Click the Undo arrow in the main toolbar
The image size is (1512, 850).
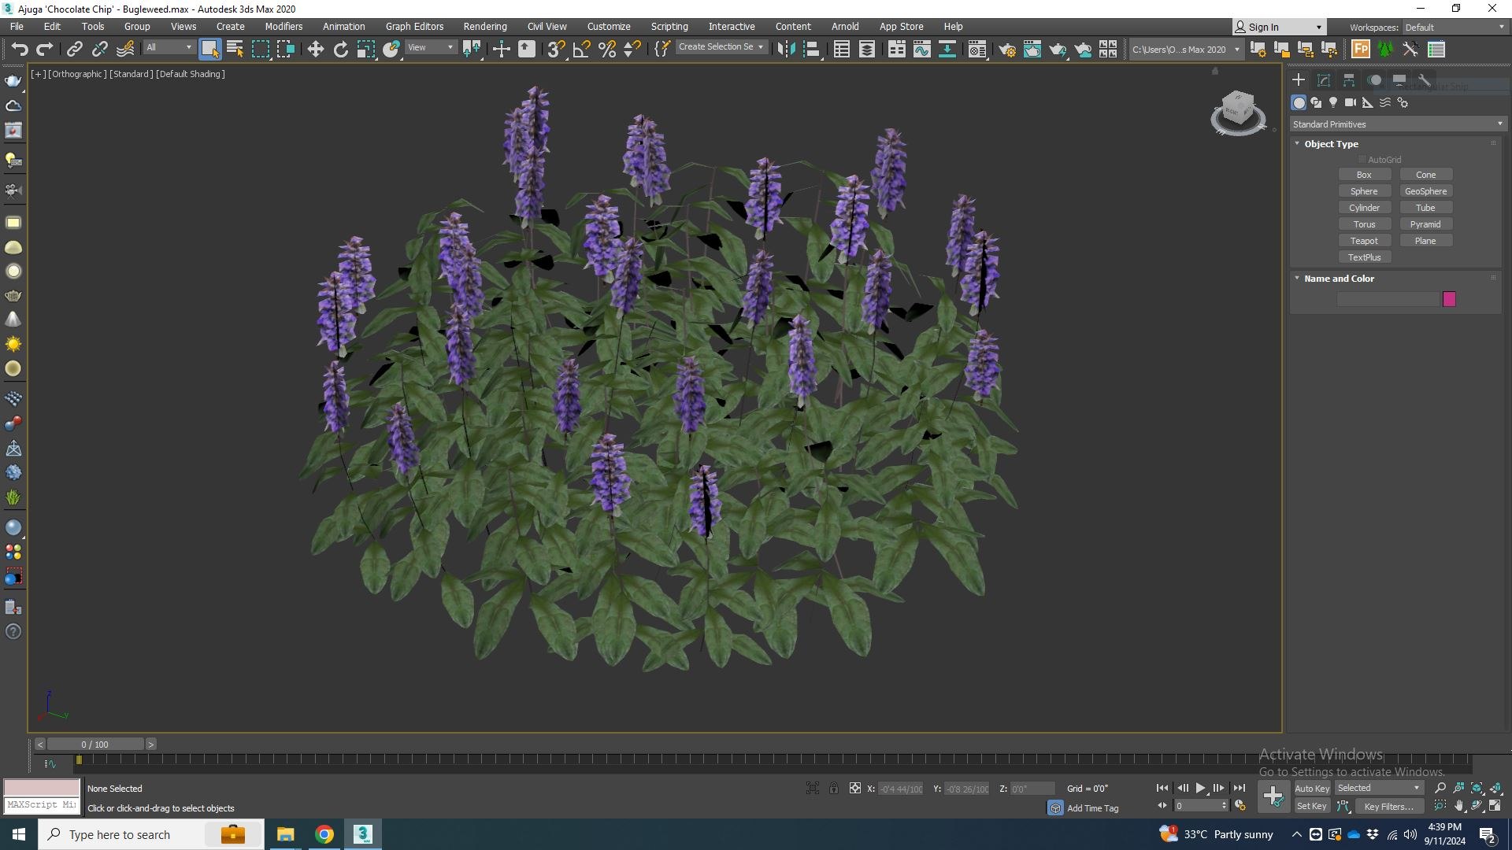19,50
